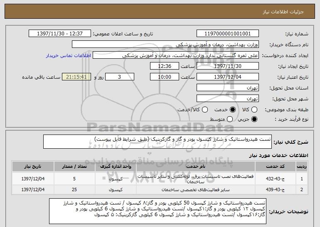Click the remaining time field 21:15:41
Image resolution: width=320 pixels, height=227 pixels.
pyautogui.click(x=76, y=77)
